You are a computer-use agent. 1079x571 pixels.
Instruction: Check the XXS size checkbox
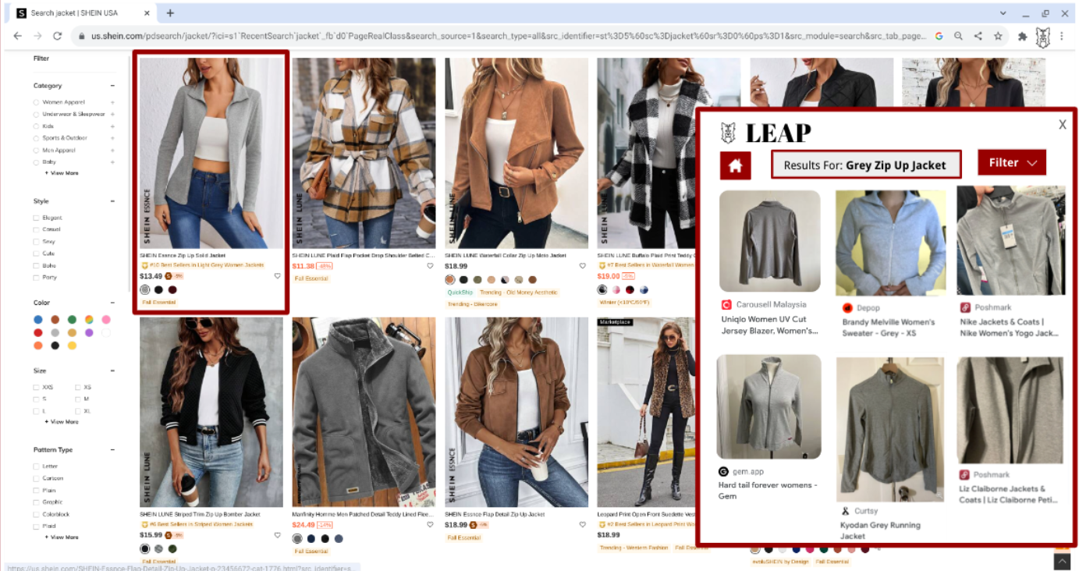(x=36, y=387)
